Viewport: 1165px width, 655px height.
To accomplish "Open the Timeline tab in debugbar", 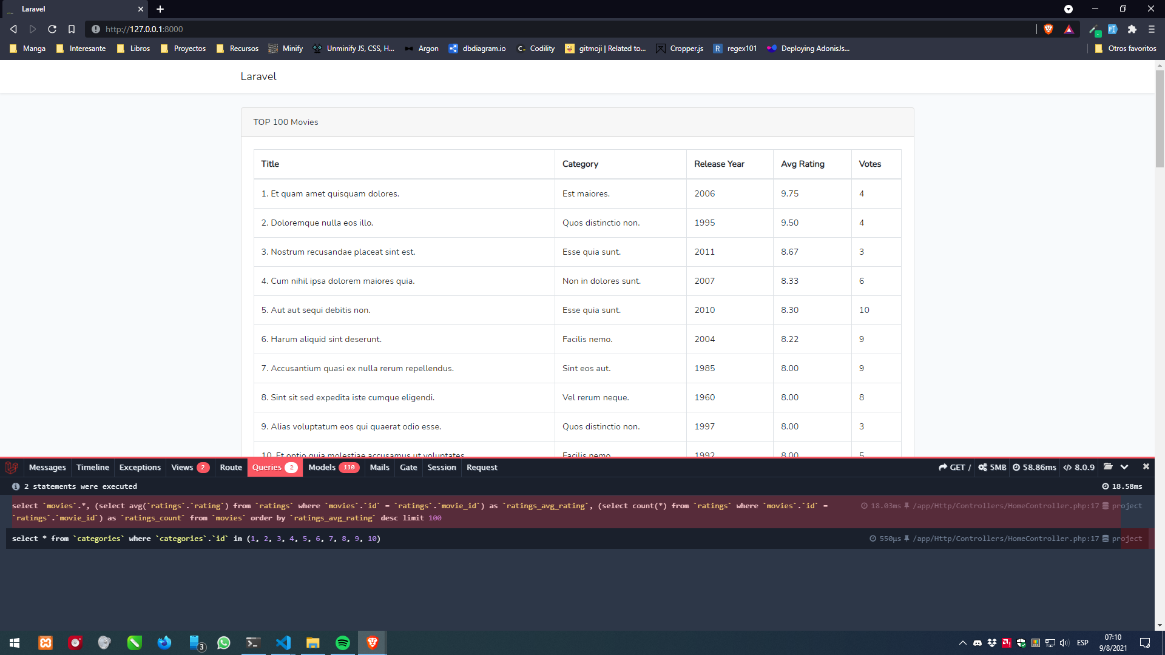I will click(93, 468).
